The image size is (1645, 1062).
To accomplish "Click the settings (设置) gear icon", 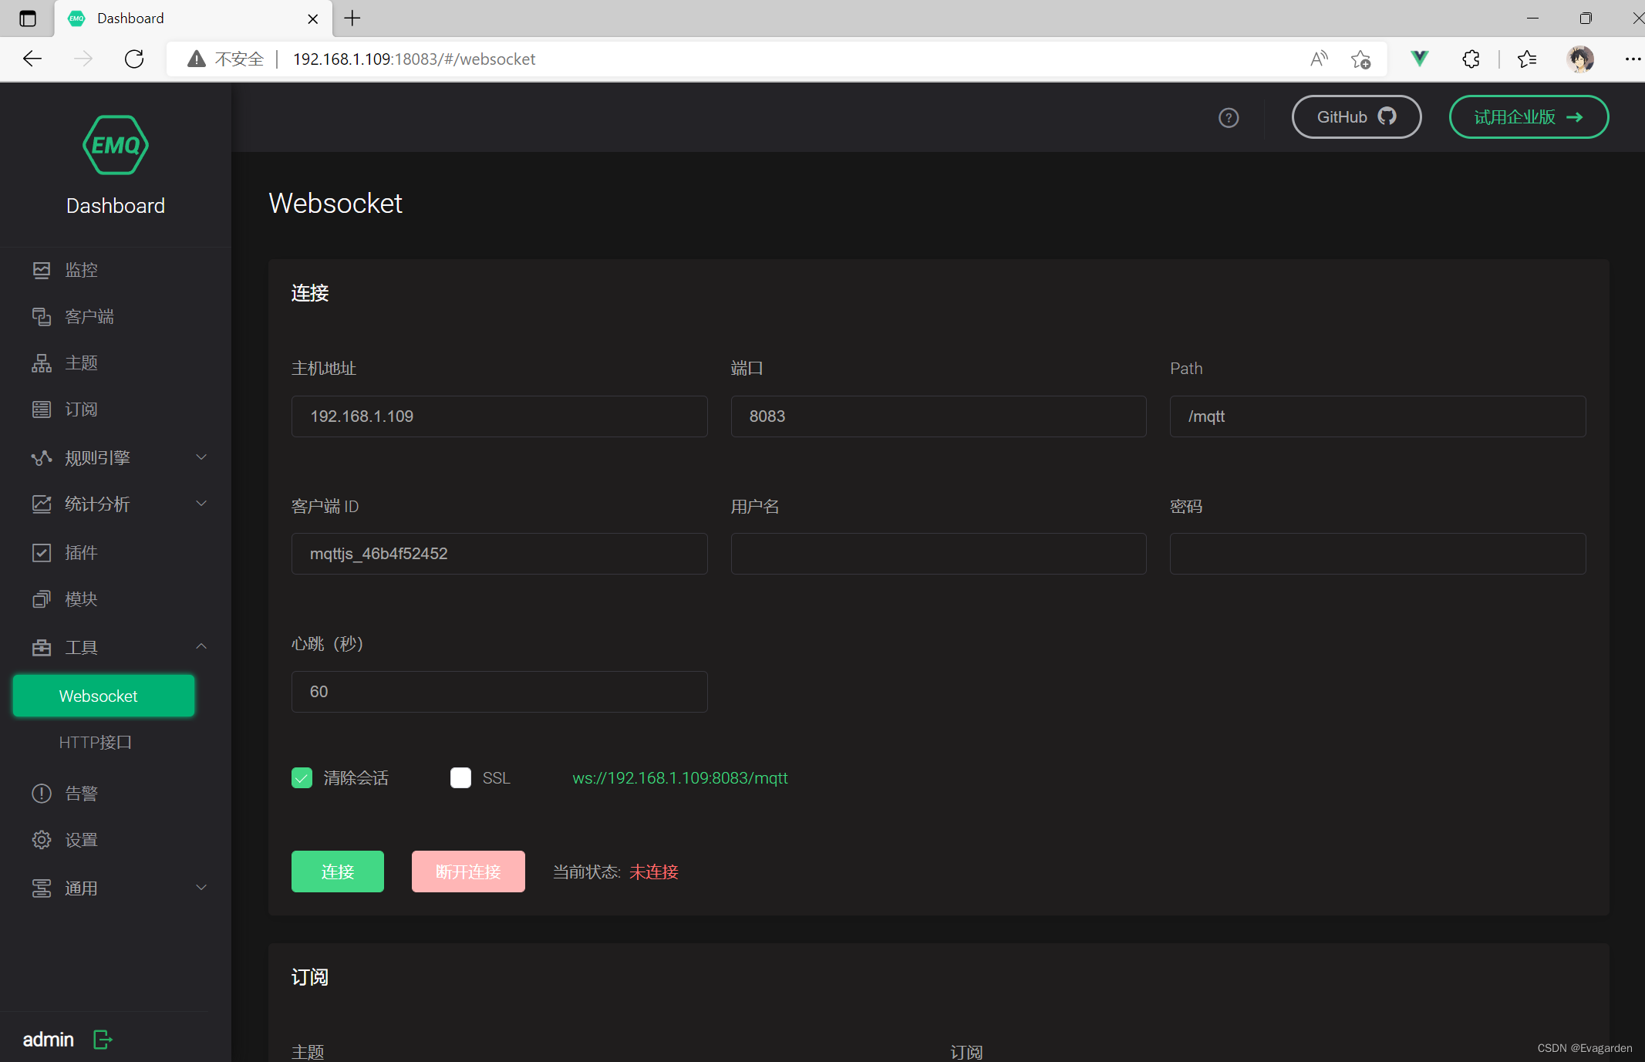I will (42, 840).
